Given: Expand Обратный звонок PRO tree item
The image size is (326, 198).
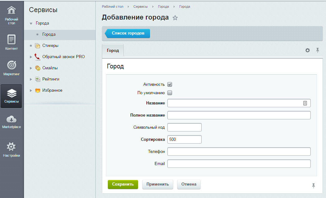Looking at the screenshot, I should point(31,57).
